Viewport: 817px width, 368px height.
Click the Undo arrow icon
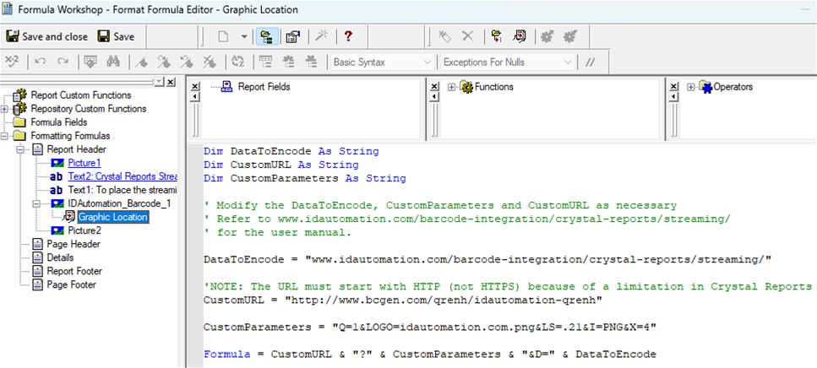tap(40, 62)
